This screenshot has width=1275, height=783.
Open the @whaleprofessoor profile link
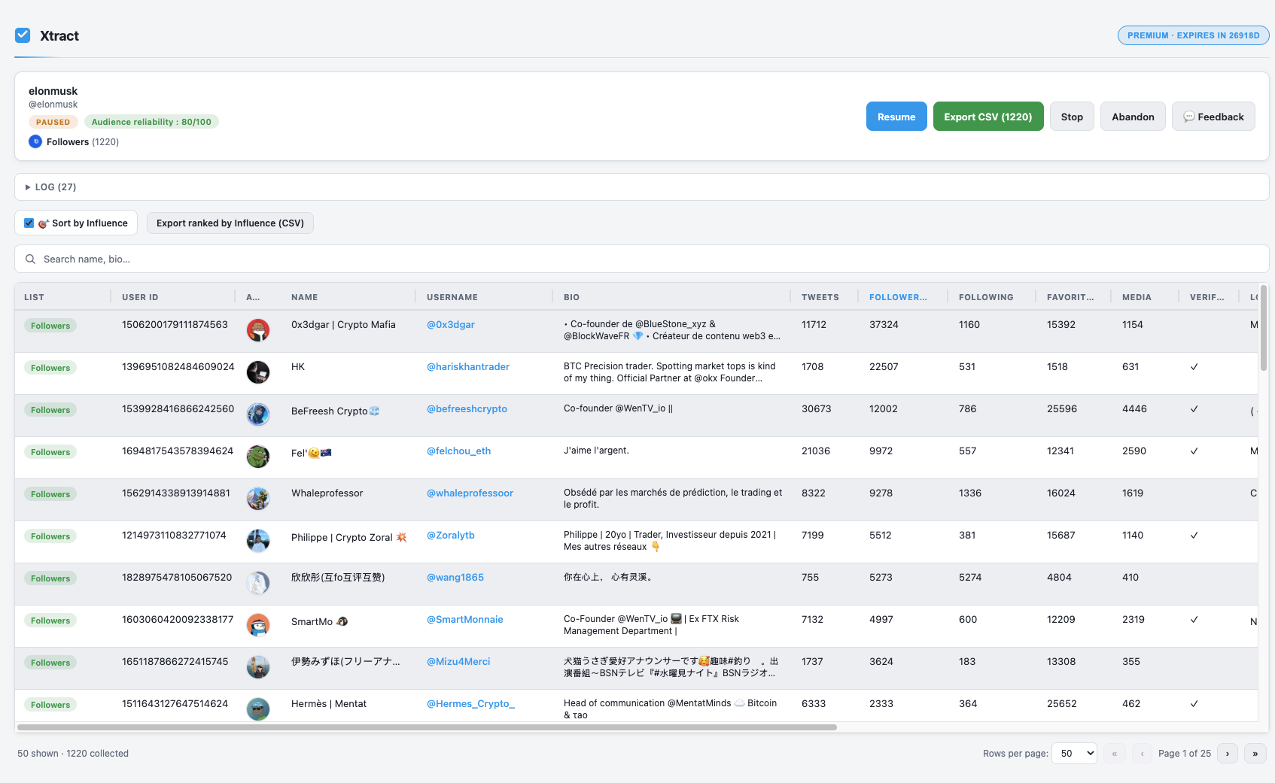[470, 493]
